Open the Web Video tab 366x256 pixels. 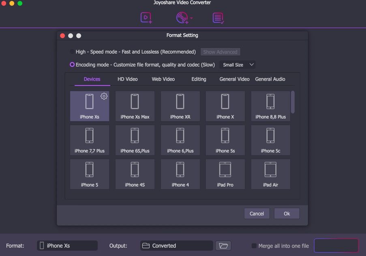pyautogui.click(x=163, y=79)
